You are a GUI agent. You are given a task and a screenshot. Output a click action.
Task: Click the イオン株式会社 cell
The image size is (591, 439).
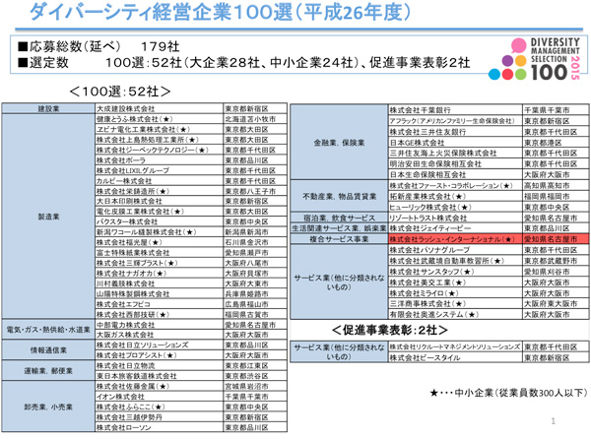(159, 397)
